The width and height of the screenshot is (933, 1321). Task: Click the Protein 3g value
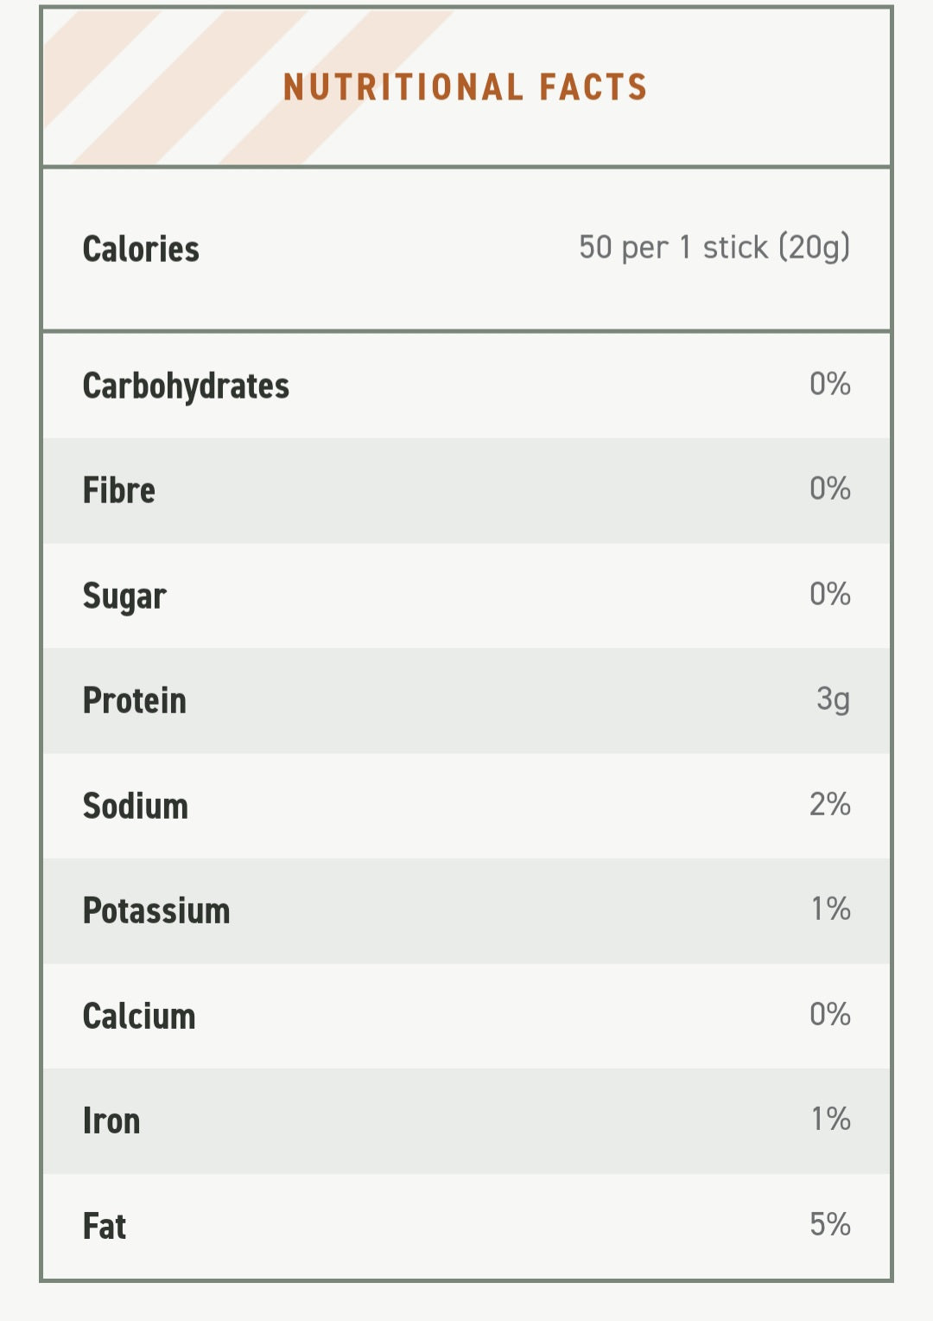(834, 699)
